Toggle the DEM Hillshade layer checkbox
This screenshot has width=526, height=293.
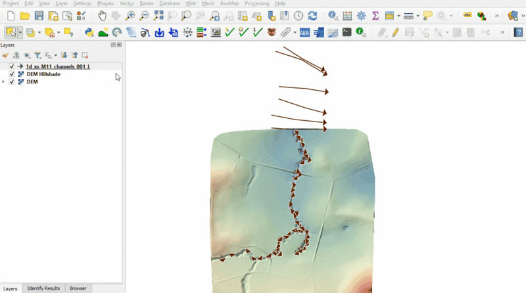tap(12, 74)
